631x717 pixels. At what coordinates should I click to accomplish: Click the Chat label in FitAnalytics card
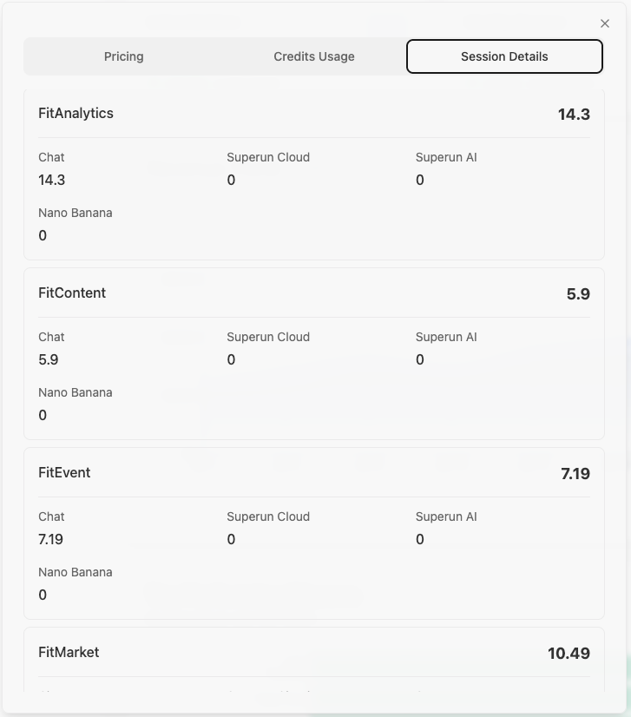click(x=51, y=157)
